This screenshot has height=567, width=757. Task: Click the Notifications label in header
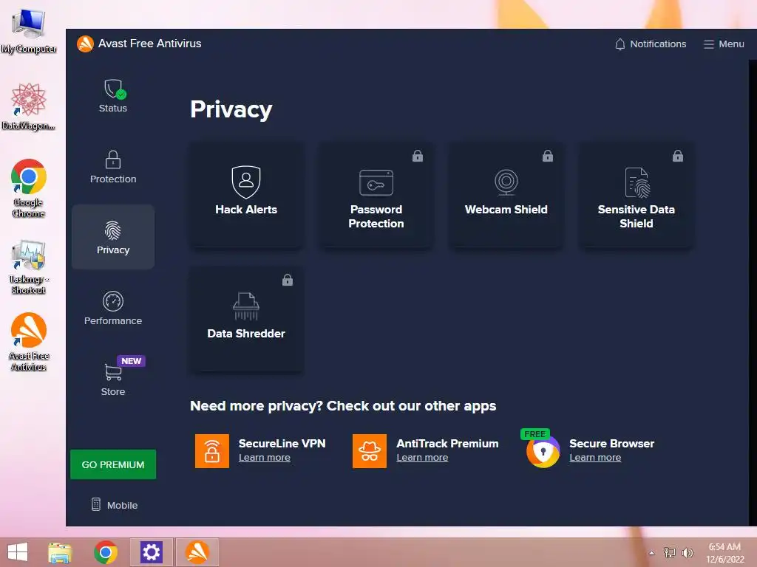pos(658,44)
